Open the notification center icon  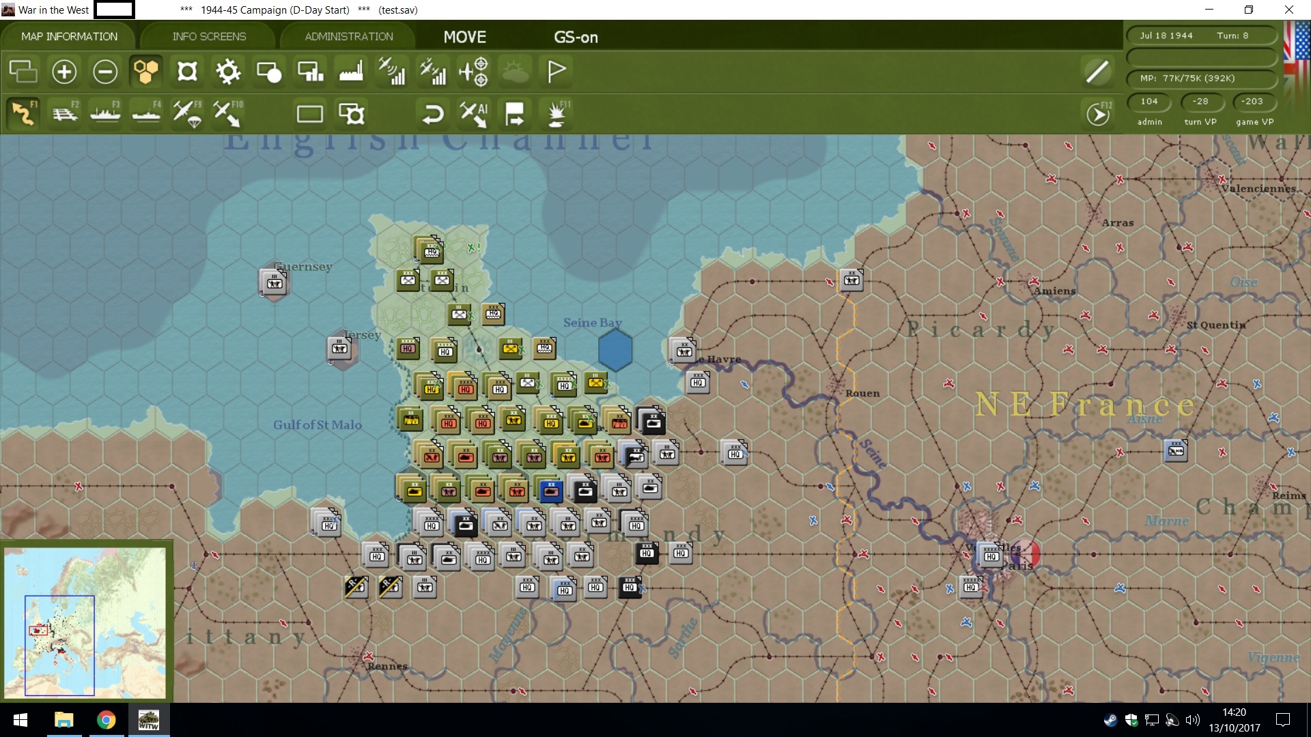point(1283,720)
